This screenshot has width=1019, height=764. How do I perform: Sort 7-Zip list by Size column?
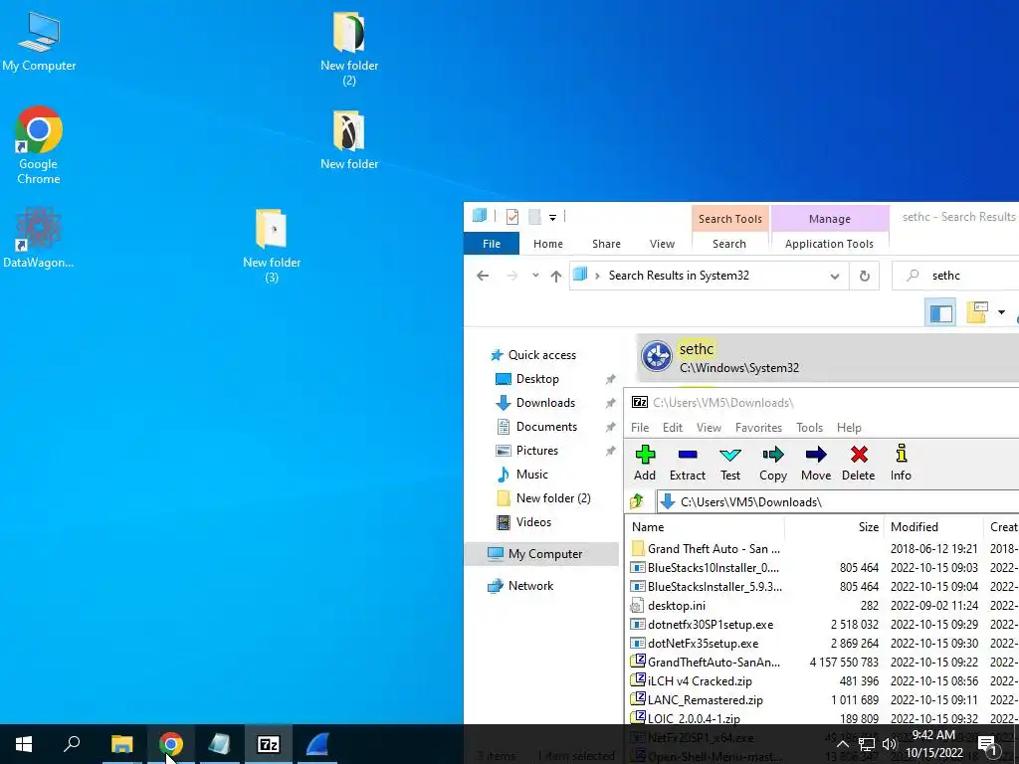tap(835, 527)
